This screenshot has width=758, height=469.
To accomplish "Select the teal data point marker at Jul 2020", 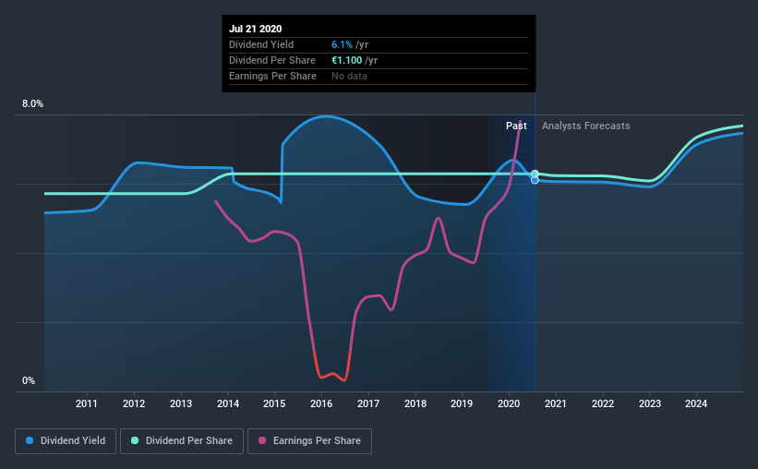I will point(535,174).
